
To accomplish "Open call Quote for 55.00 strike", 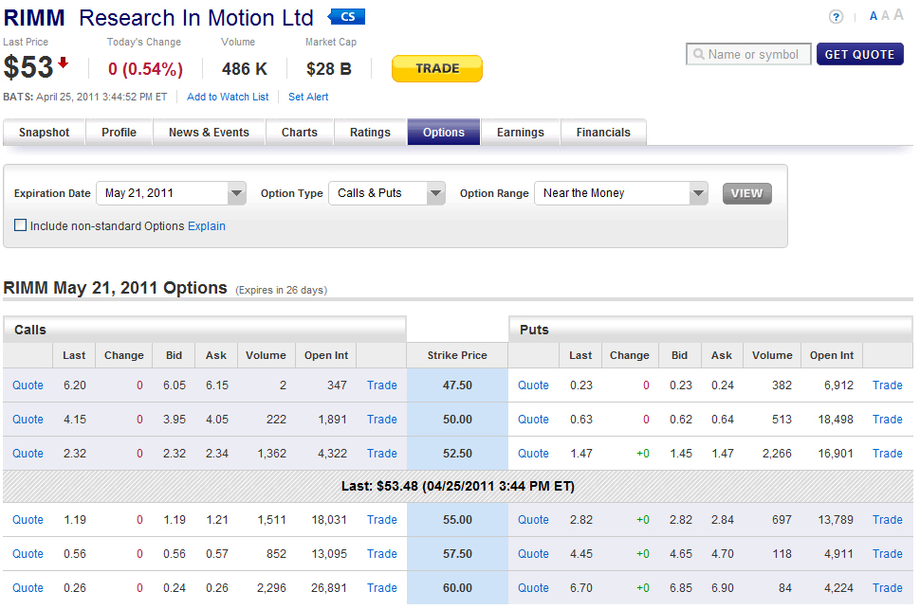I will point(28,519).
